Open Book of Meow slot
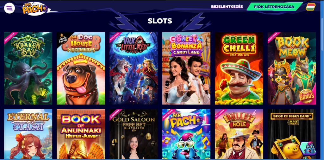This screenshot has height=160, width=324. click(x=292, y=68)
